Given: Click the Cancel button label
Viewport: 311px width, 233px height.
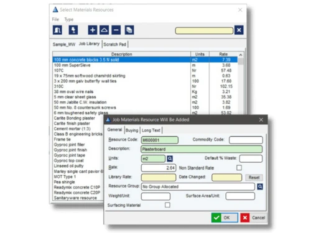Looking at the screenshot, I should click(x=259, y=217).
